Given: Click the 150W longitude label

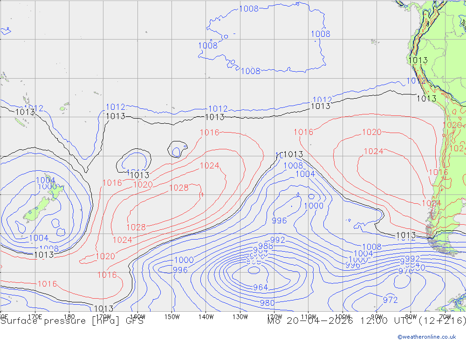Looking at the screenshot, I should click(x=172, y=317).
